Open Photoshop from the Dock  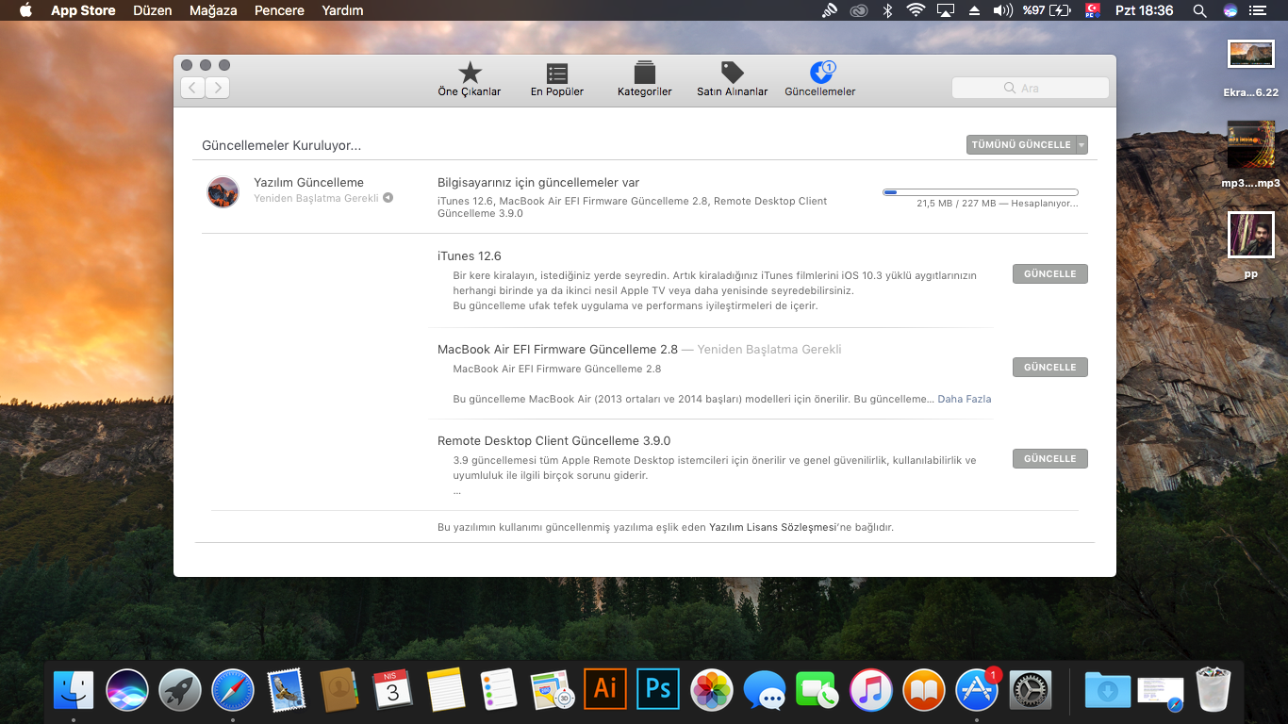[x=658, y=689]
